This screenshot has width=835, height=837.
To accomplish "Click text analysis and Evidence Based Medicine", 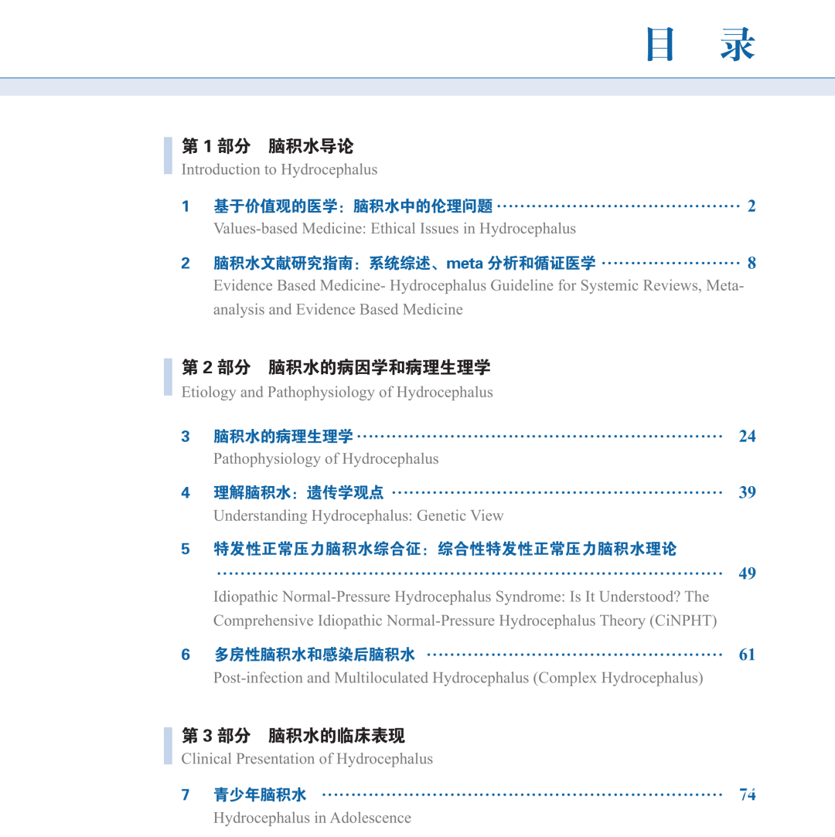I will point(338,310).
